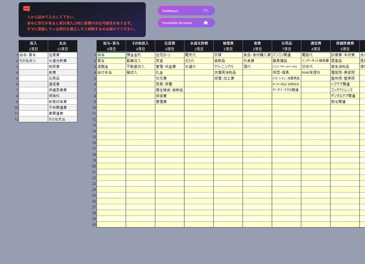Select the パソコン関連 cell
Viewport: 365px width, 264px height.
(x=287, y=55)
